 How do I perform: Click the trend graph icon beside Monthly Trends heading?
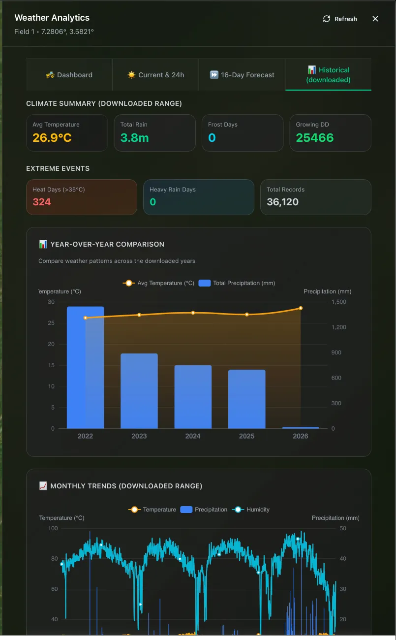click(x=43, y=485)
